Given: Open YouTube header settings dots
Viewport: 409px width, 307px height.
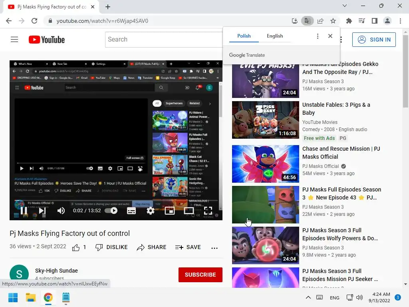Looking at the screenshot, I should coord(341,40).
